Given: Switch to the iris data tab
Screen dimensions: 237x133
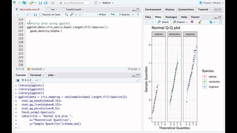Looking at the screenshot, I should click(x=53, y=10).
